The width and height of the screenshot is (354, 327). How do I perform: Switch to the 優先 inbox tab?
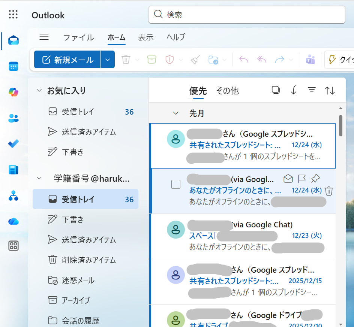pos(198,91)
